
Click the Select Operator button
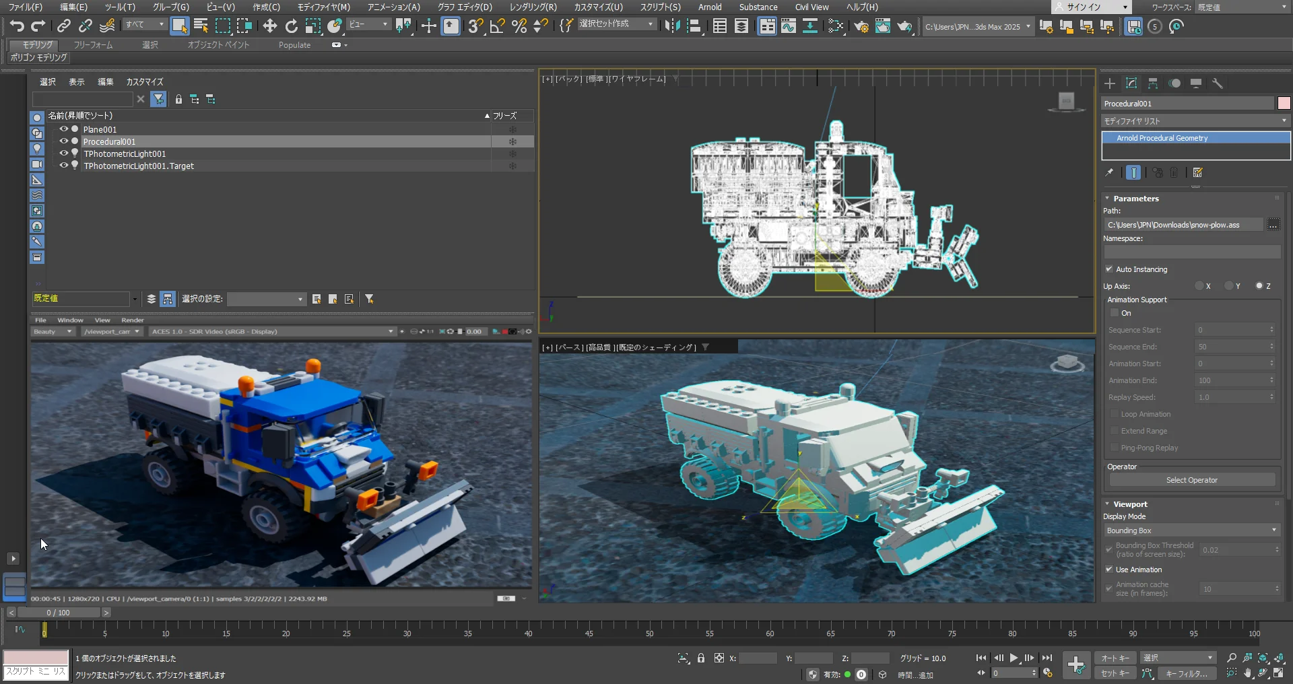click(1191, 480)
